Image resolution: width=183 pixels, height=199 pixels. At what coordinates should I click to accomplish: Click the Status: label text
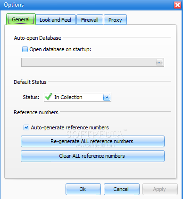31,97
